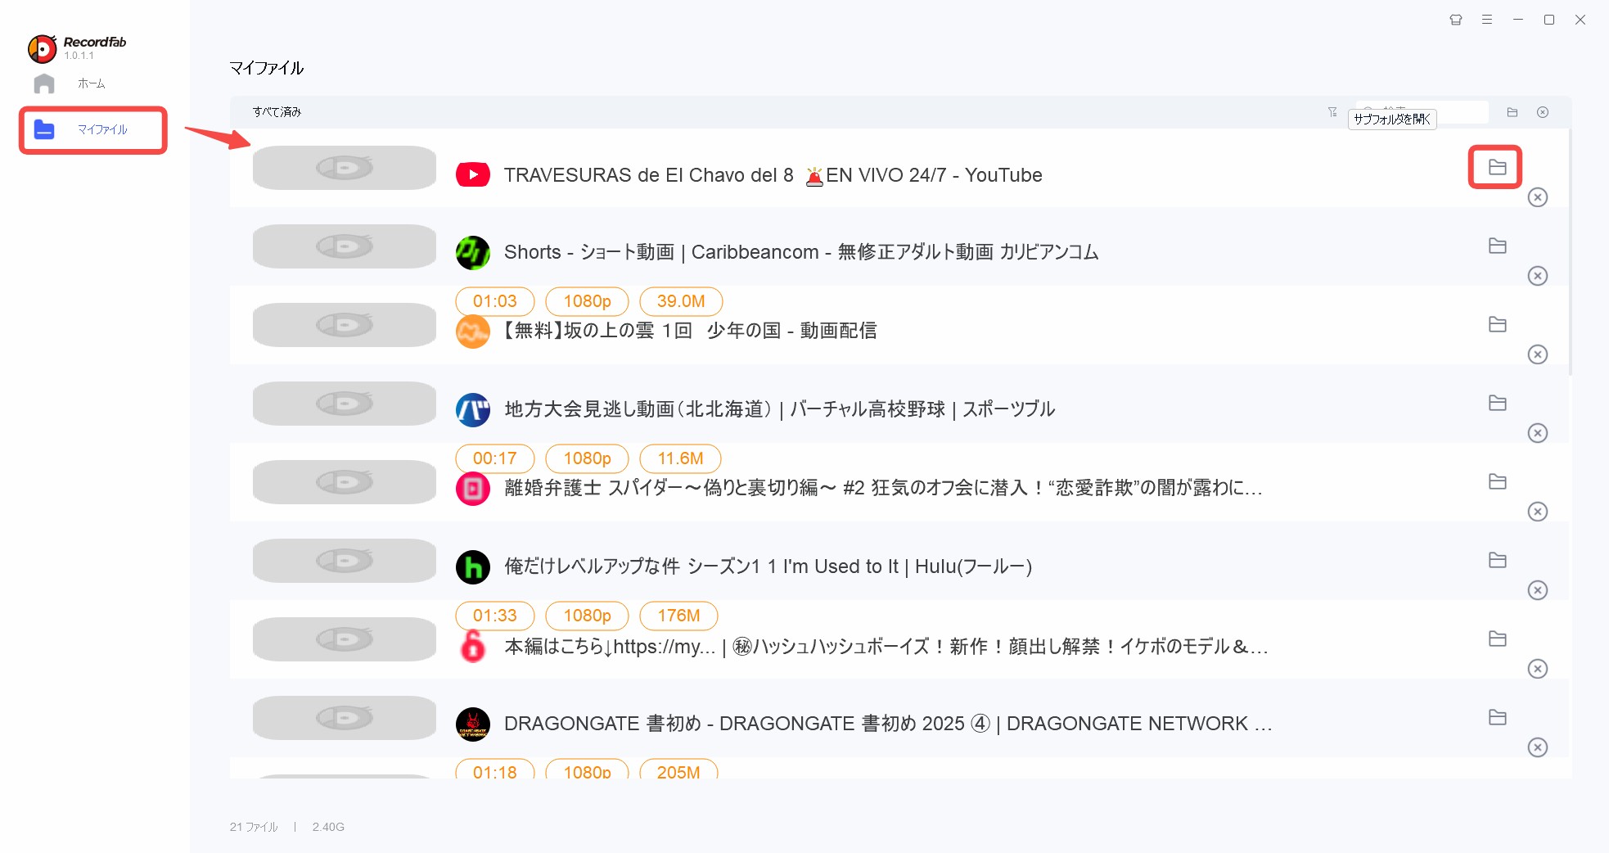Remove the TRAVESURAS de El Chavo entry
Screen dimensions: 1609x853
point(1538,197)
